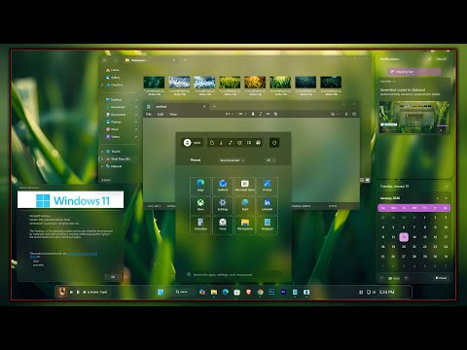Viewport: 467px width, 350px height.
Task: Add new tab in Notepad
Action: [214, 106]
